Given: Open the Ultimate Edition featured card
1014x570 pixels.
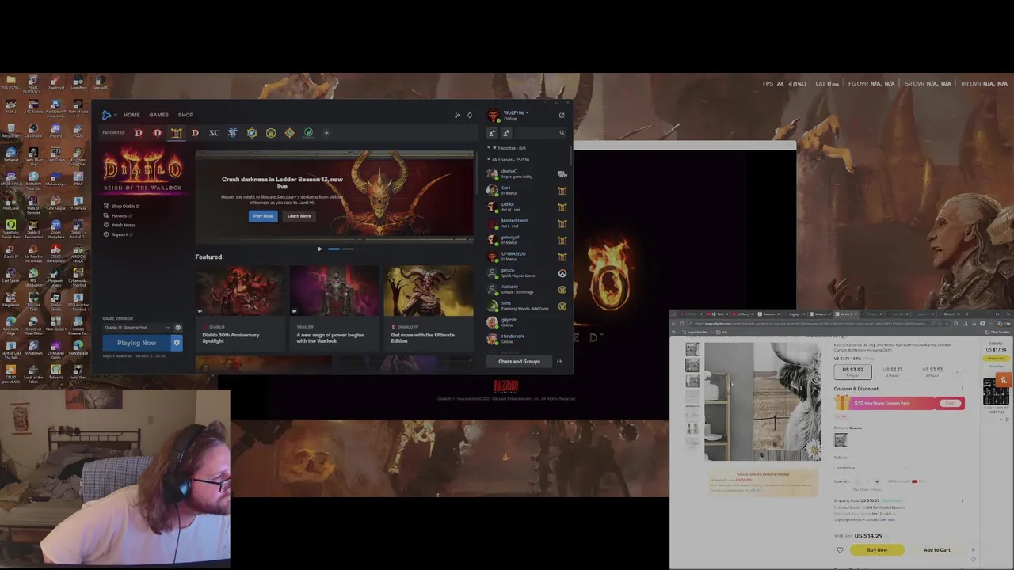Looking at the screenshot, I should 429,307.
